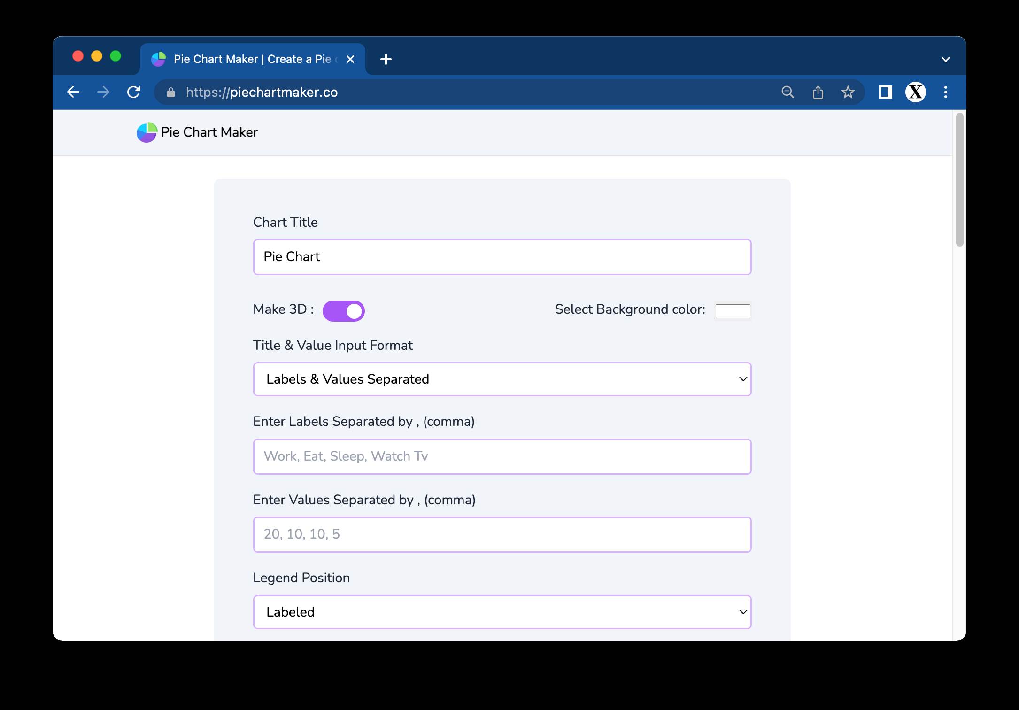This screenshot has width=1019, height=710.
Task: Open the X profile avatar
Action: (x=915, y=92)
